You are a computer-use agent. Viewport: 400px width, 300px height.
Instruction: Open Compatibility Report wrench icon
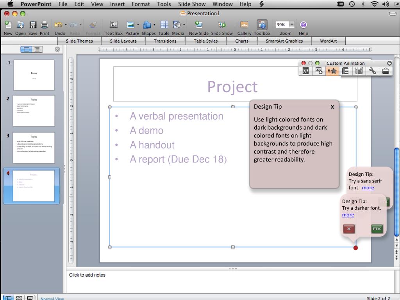[372, 71]
